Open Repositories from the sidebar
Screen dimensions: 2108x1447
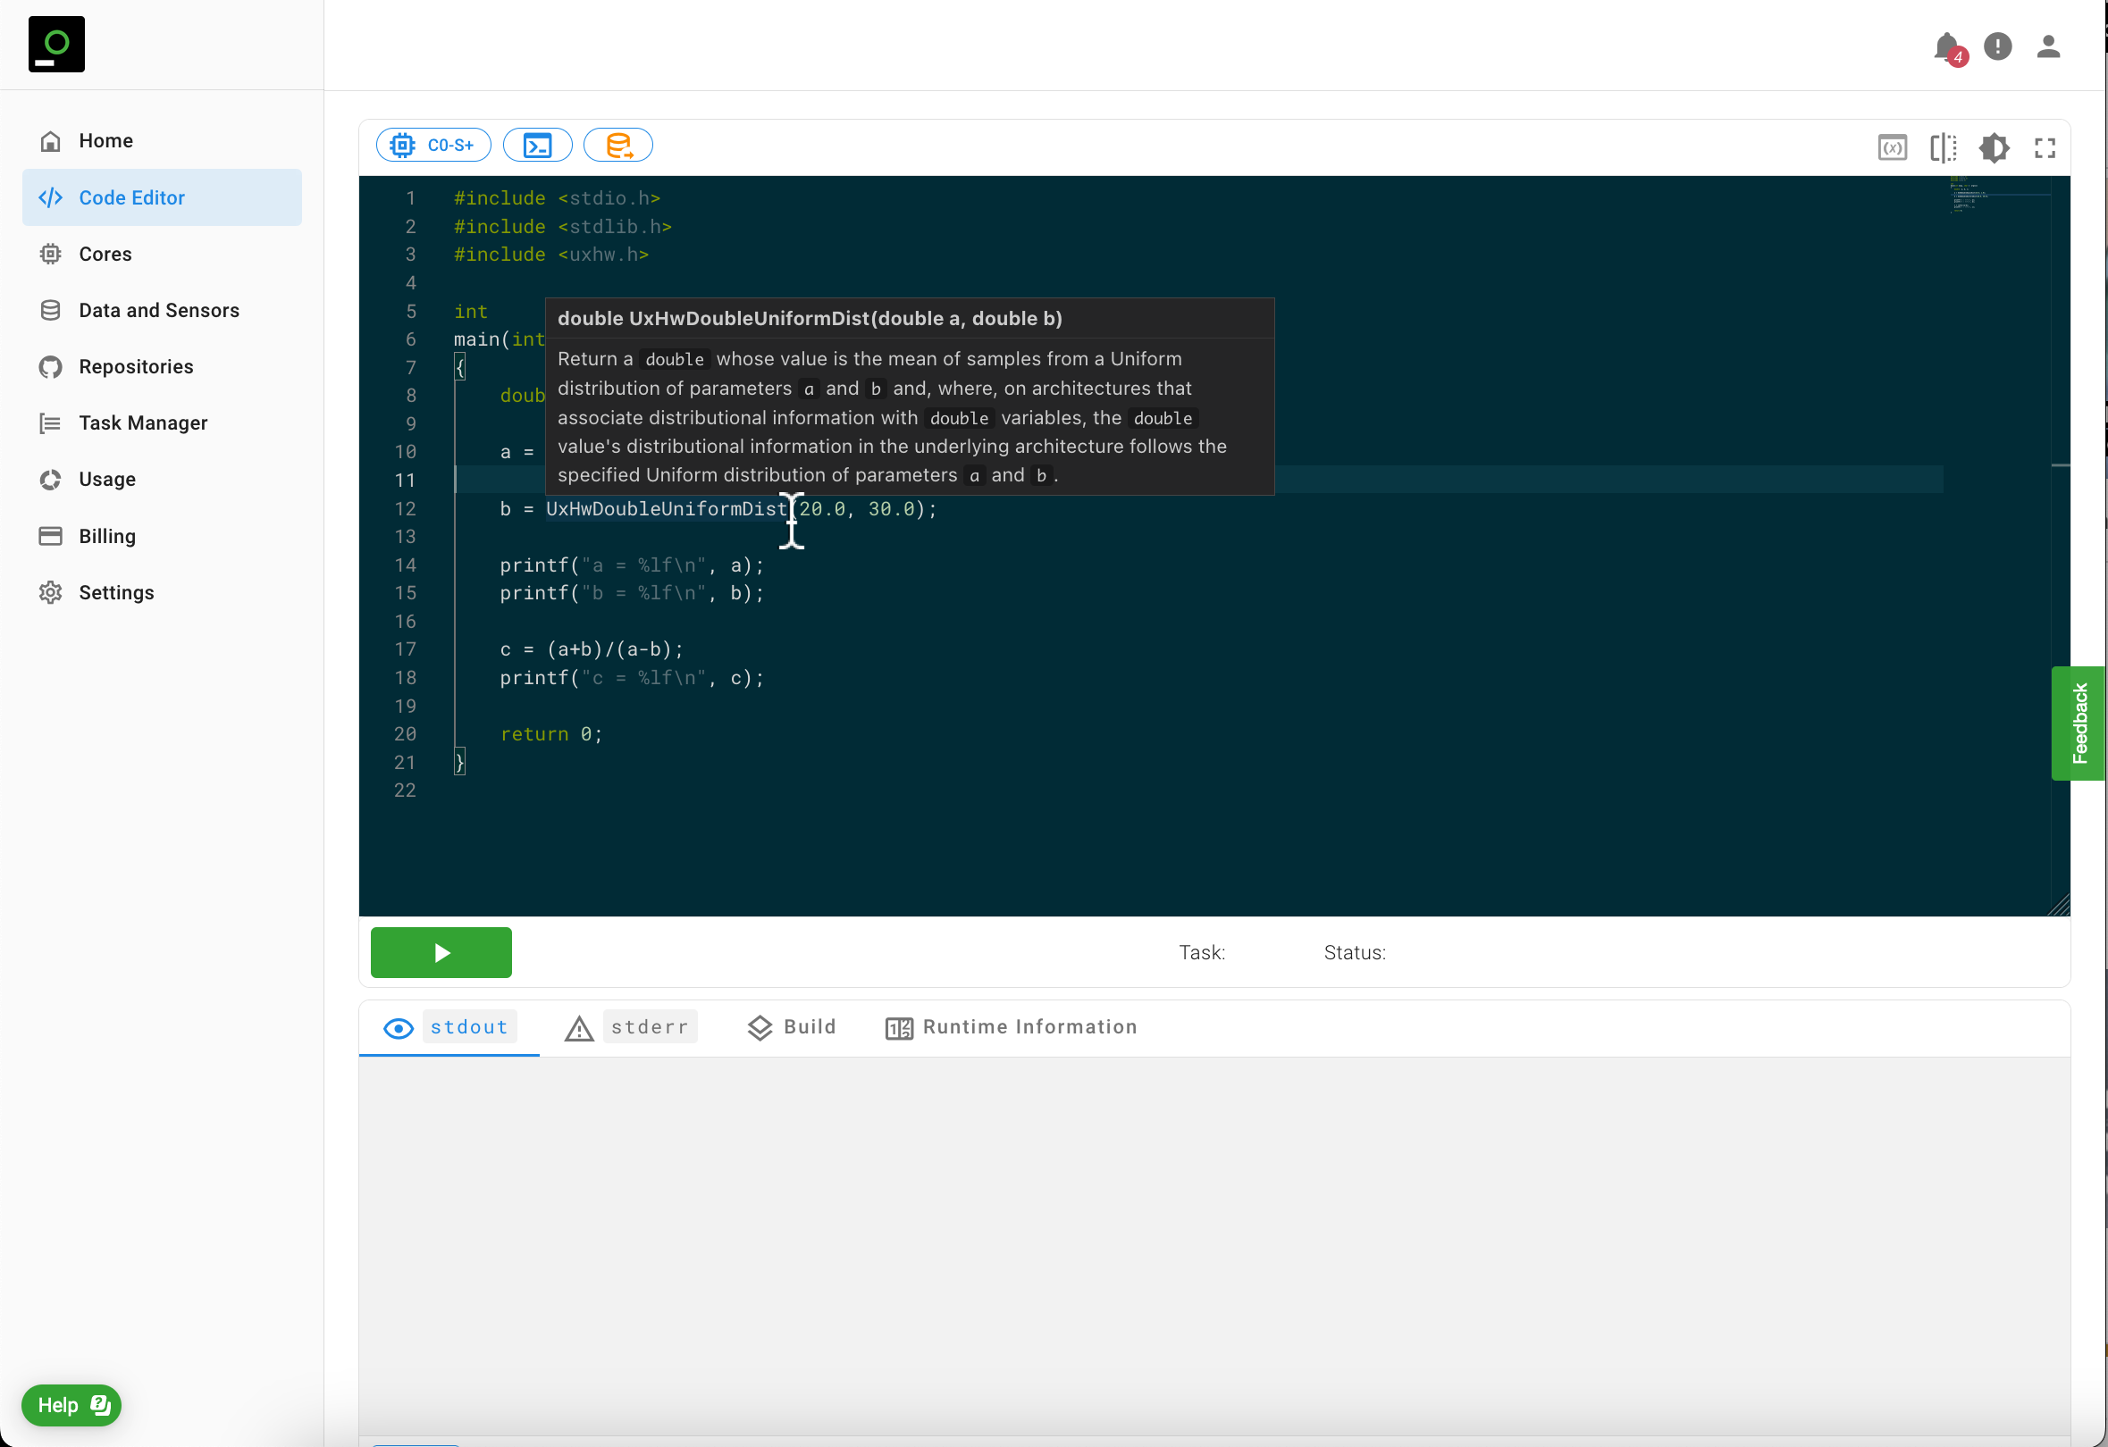(136, 366)
